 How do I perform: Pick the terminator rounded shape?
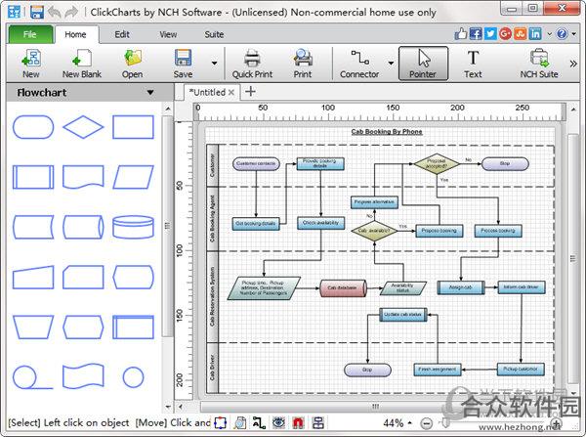[33, 127]
